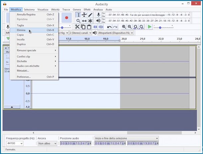Viewport: 203px width, 154px height.
Task: Click the green Play-at-speed button
Action: (150, 27)
